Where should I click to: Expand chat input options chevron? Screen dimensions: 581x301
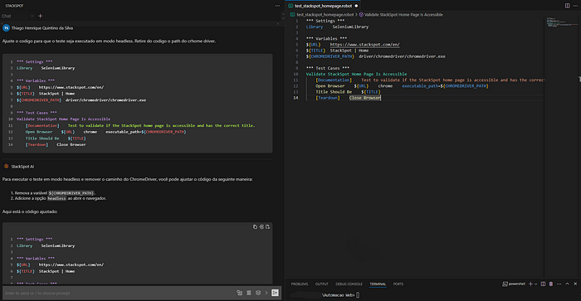[x=266, y=293]
